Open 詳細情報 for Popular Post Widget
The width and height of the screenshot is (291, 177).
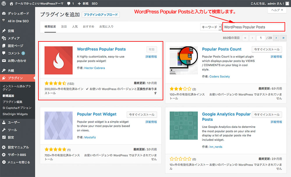click(151, 122)
